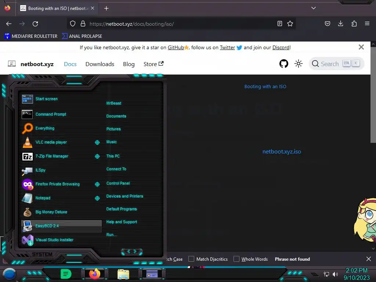Click the start menu left-right arrows button
The height and width of the screenshot is (282, 376).
[x=132, y=252]
